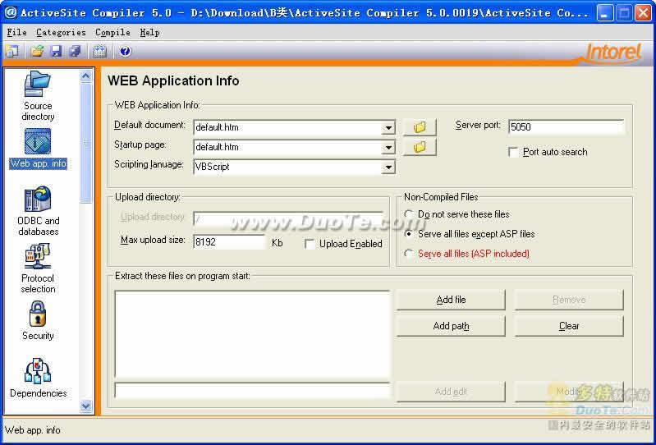Go to Protocol selection category

coord(38,268)
